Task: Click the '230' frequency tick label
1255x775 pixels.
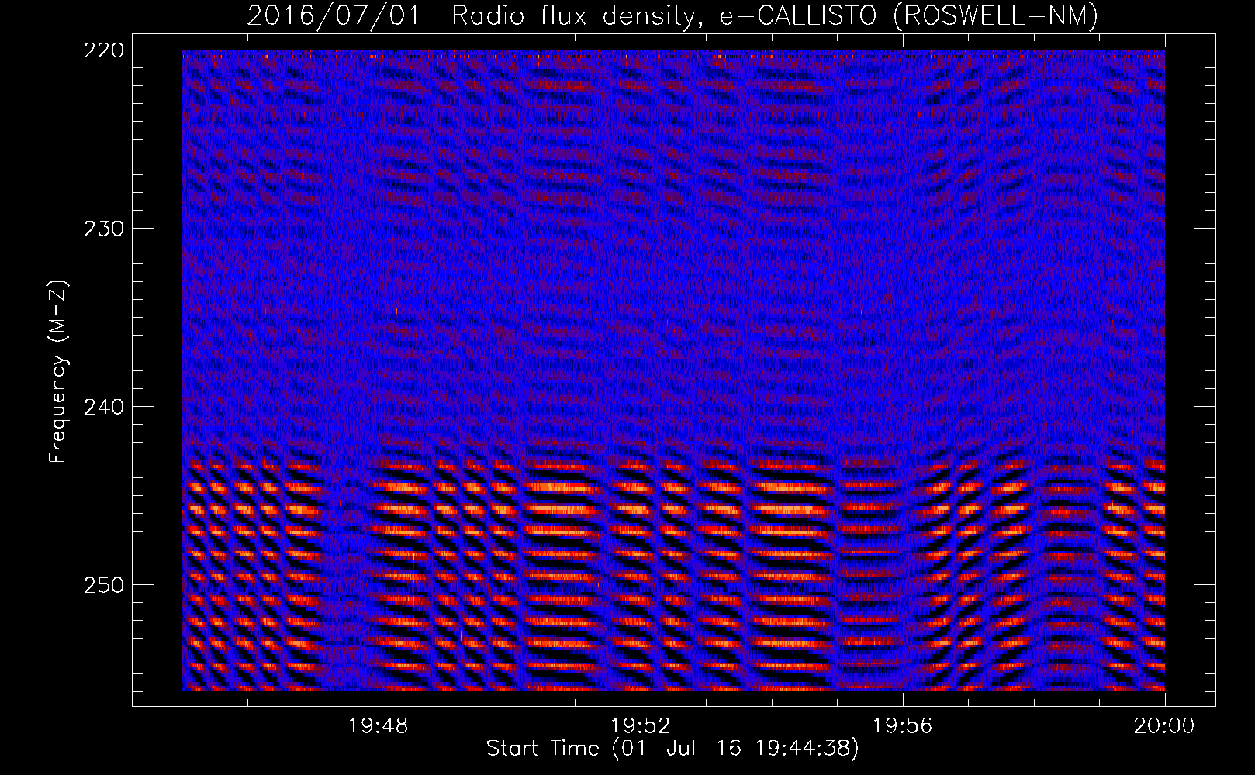Action: [103, 229]
